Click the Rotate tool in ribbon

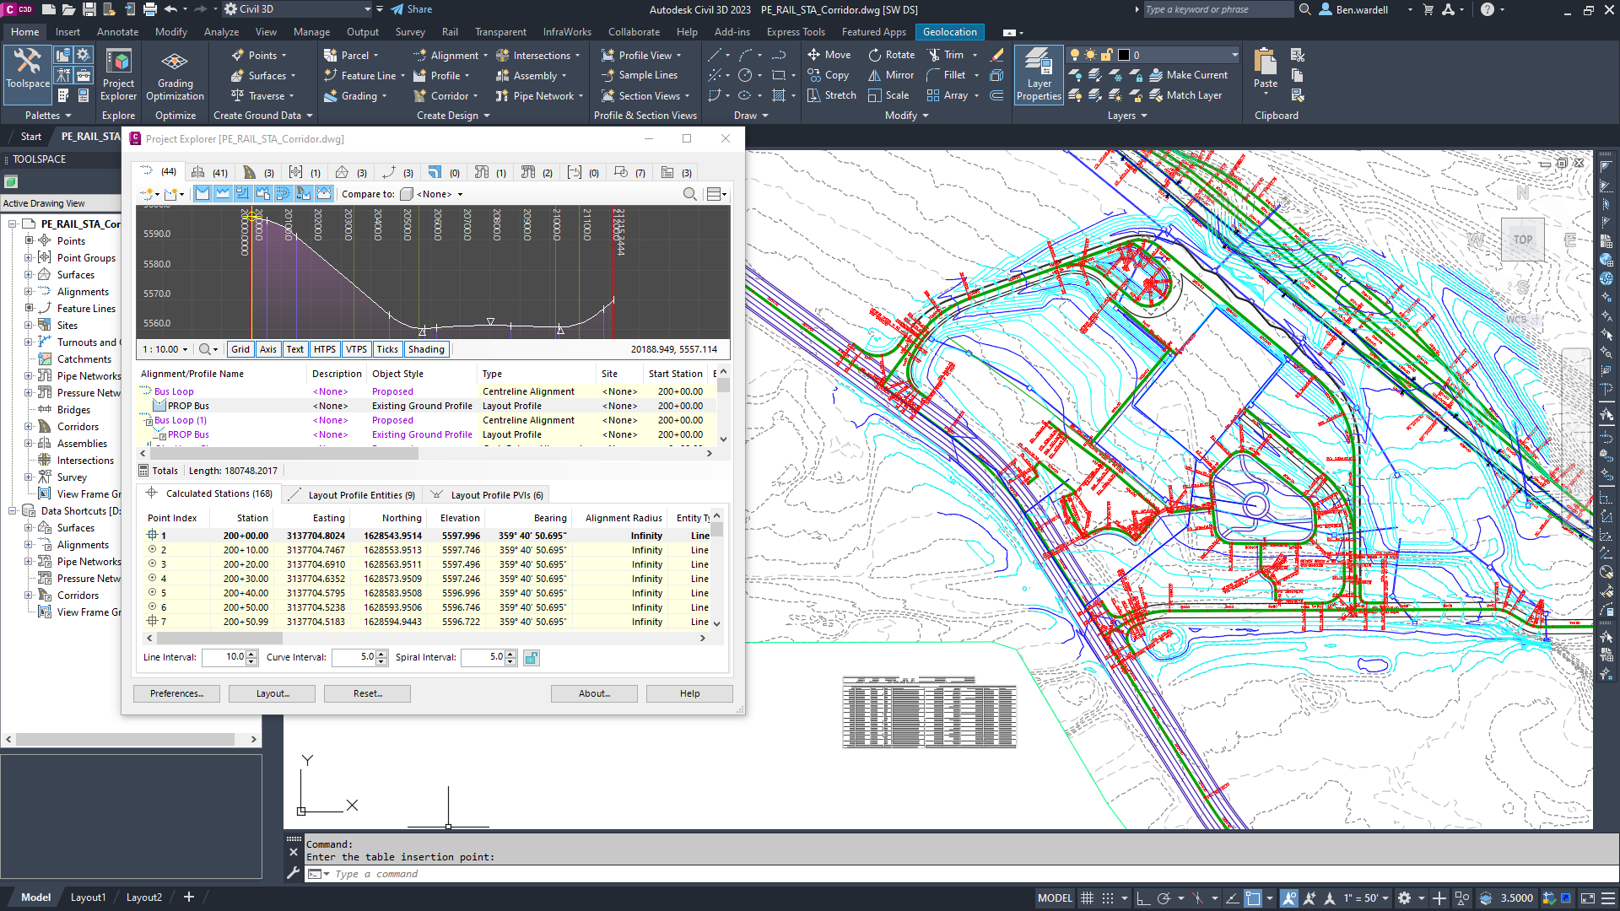coord(891,55)
